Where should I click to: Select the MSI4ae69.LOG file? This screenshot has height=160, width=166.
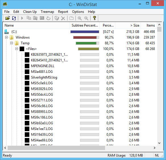pos(42,140)
